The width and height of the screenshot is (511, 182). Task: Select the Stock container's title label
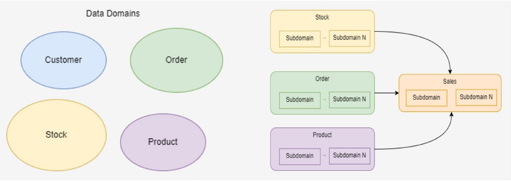(x=322, y=18)
